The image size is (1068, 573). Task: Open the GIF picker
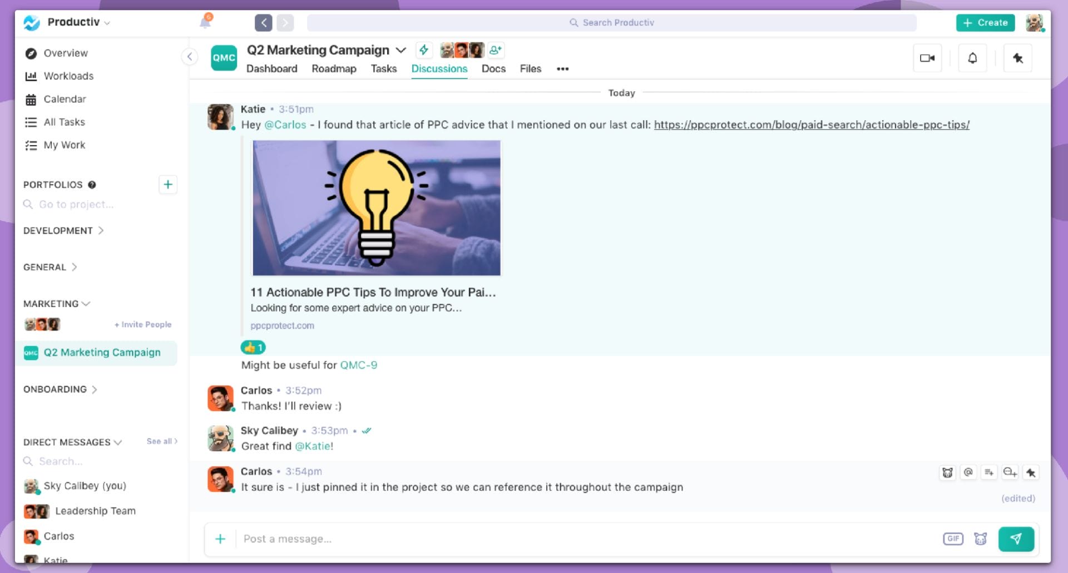point(953,539)
